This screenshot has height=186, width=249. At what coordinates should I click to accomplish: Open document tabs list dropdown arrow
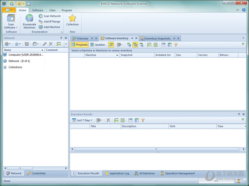coord(243,38)
